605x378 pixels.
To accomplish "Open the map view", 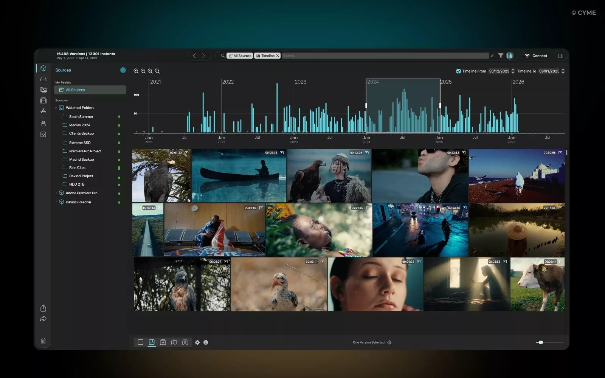I will click(x=174, y=342).
